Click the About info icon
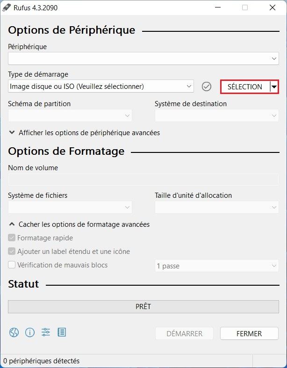Viewport: 287px width, 368px height. 30,332
